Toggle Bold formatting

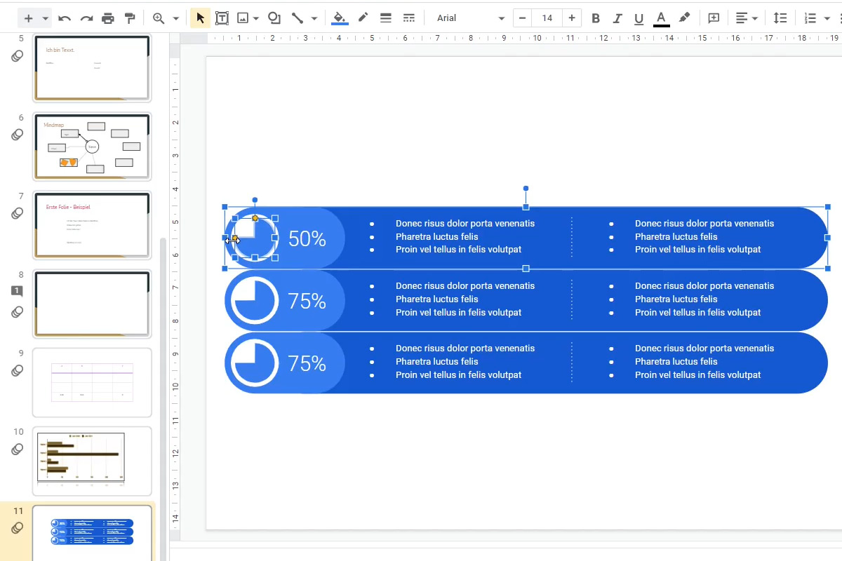[x=596, y=18]
